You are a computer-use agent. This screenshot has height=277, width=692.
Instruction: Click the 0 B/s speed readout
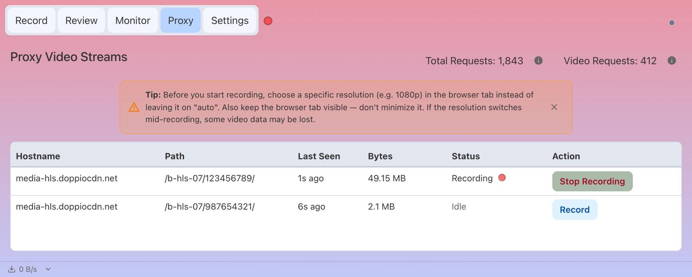28,269
